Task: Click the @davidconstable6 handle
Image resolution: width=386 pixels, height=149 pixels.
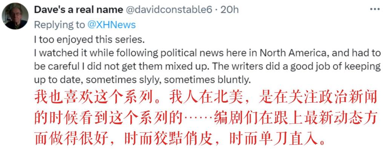Action: [x=168, y=9]
